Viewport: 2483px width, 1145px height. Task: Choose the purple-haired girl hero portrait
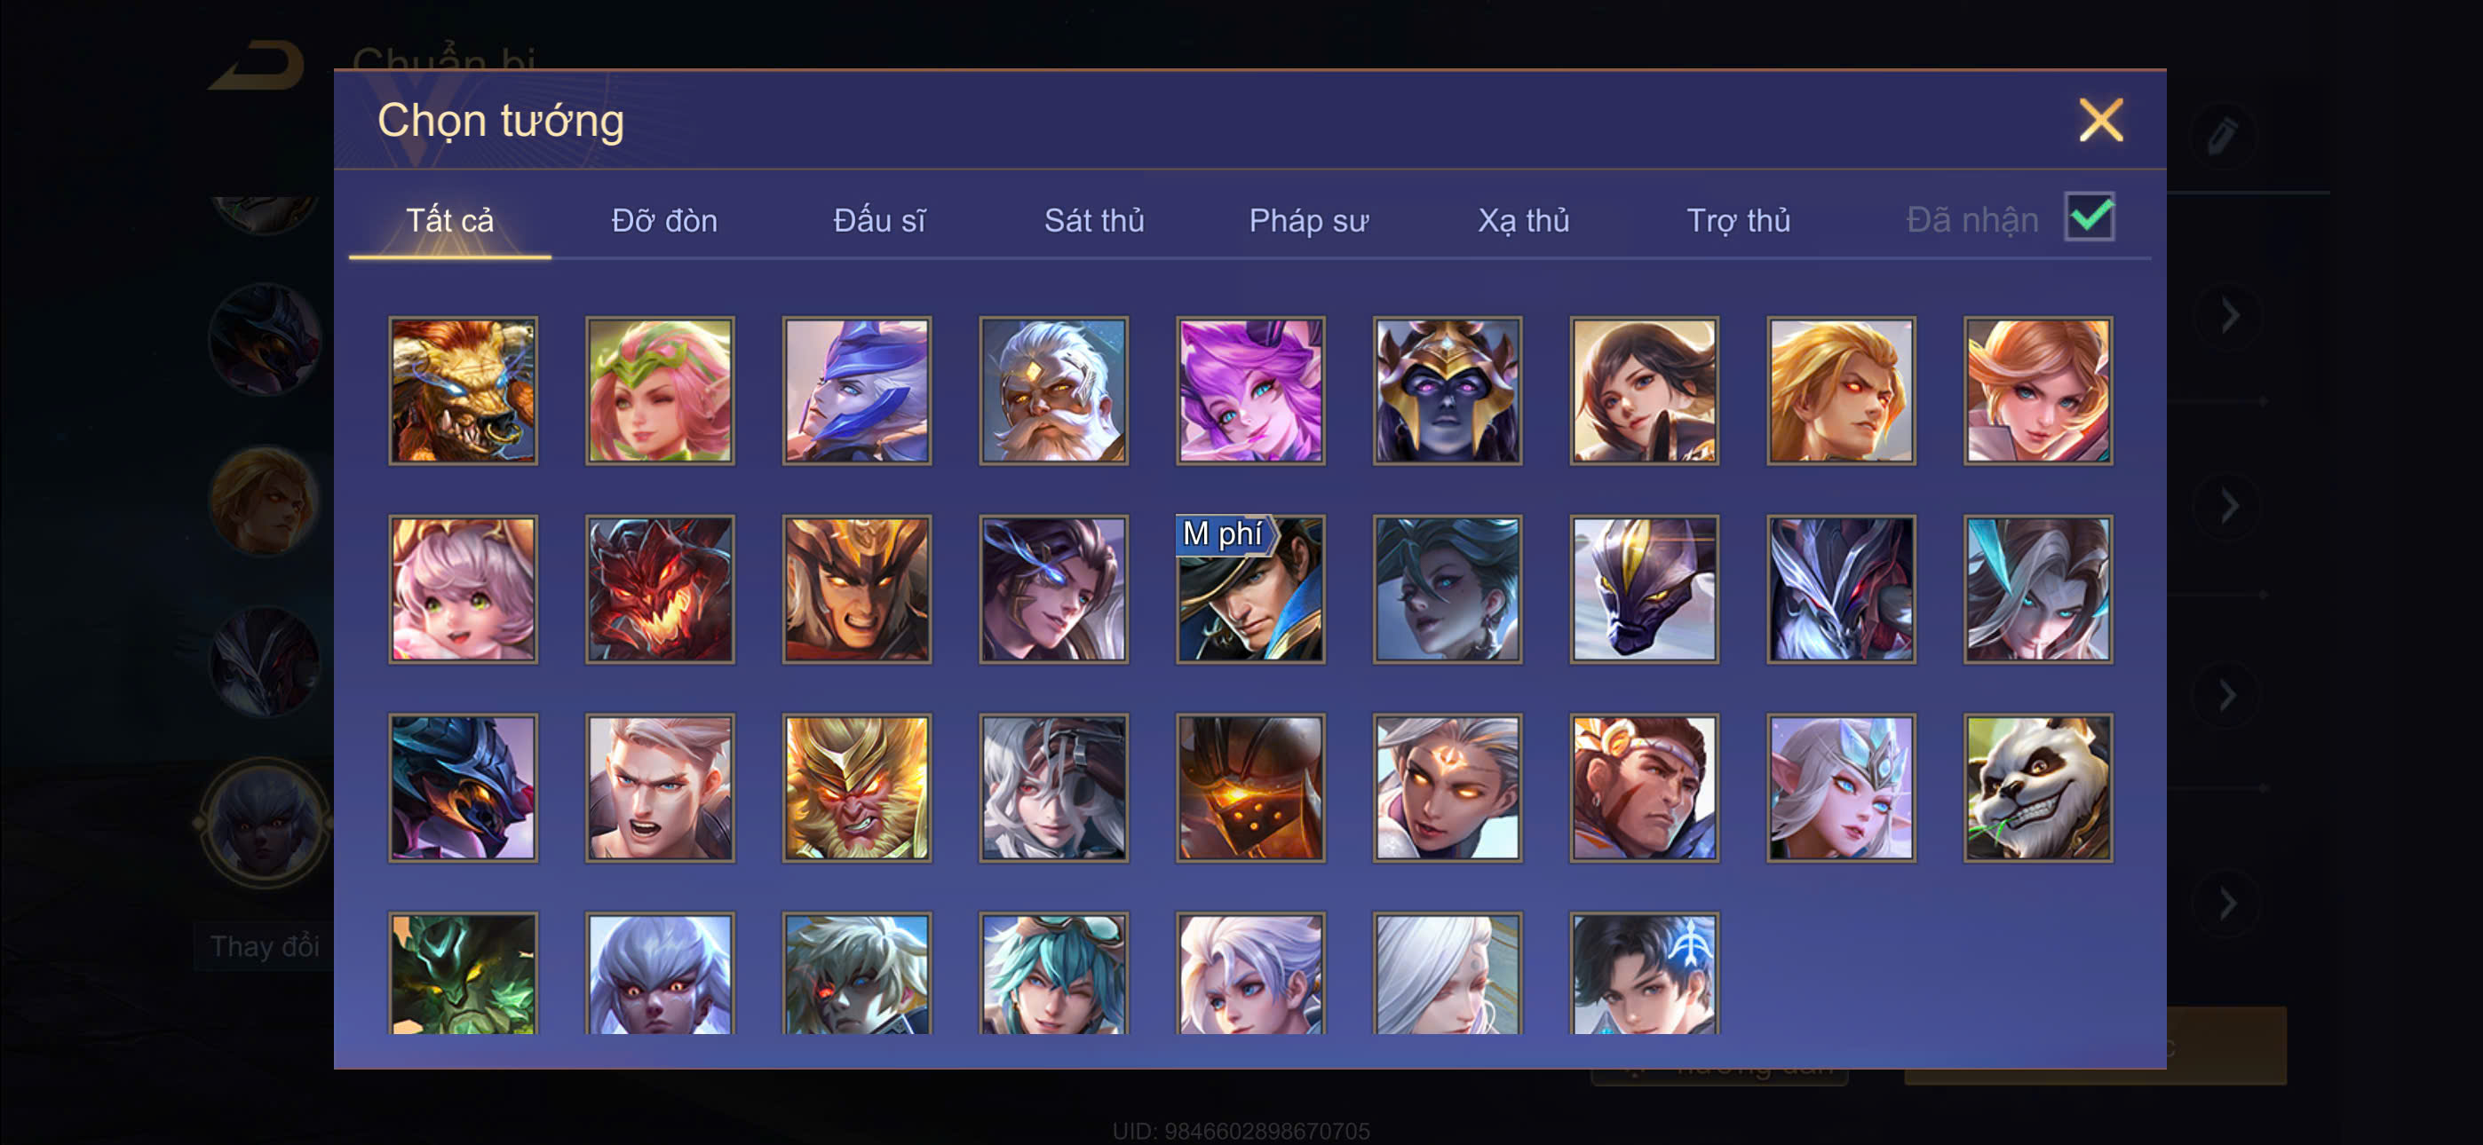click(1250, 391)
